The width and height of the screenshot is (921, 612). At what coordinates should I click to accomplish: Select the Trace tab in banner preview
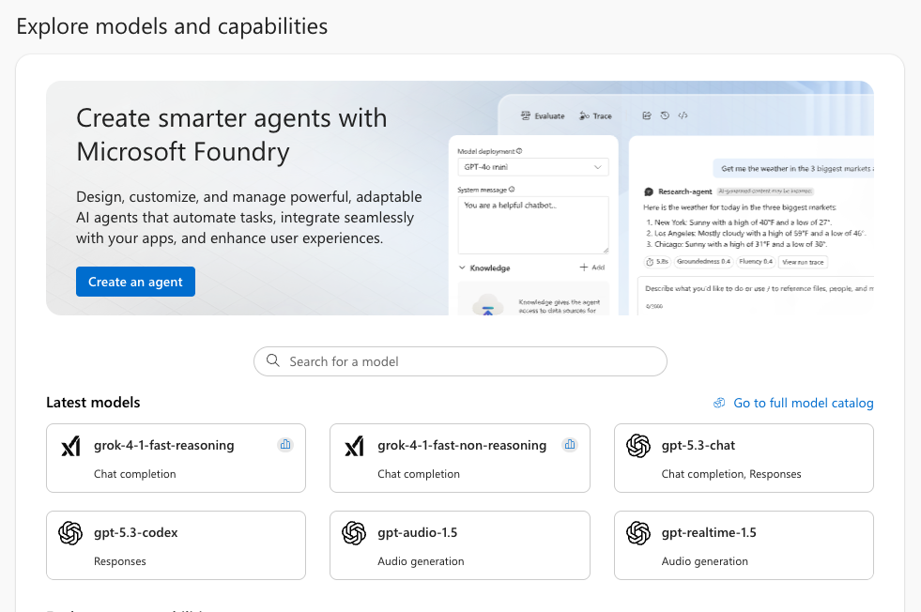click(595, 115)
